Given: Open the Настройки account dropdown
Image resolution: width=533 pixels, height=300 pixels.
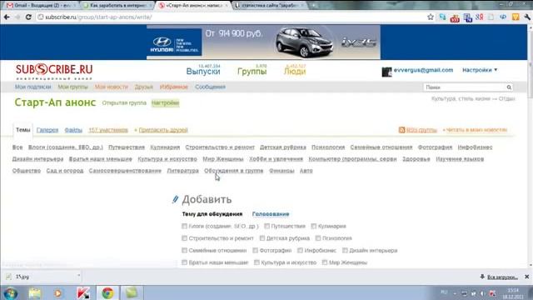Looking at the screenshot, I should (480, 70).
